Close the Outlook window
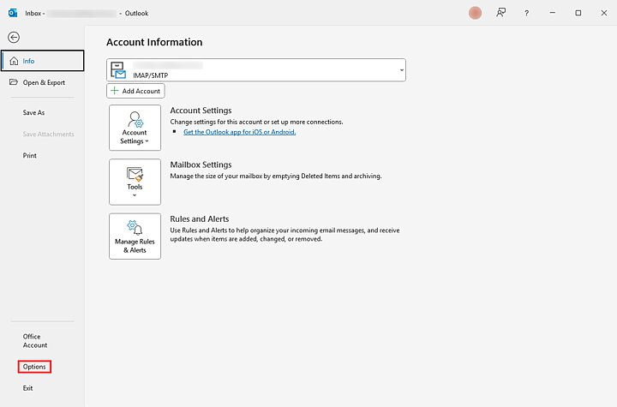The image size is (617, 407). pyautogui.click(x=604, y=13)
